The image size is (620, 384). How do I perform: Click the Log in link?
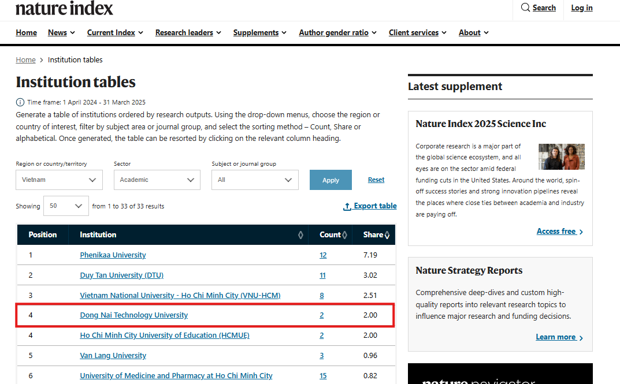tap(582, 8)
